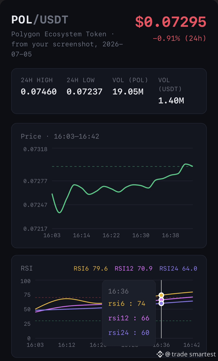Click the VOL (USDT) value 1.40M
The image size is (218, 361).
tap(171, 101)
